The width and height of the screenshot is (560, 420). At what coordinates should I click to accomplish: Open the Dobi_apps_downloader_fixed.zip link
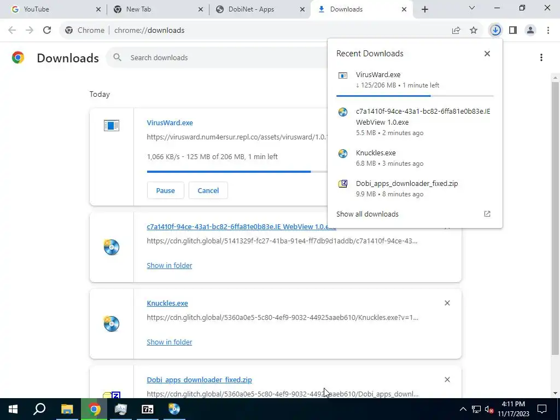[x=199, y=380]
